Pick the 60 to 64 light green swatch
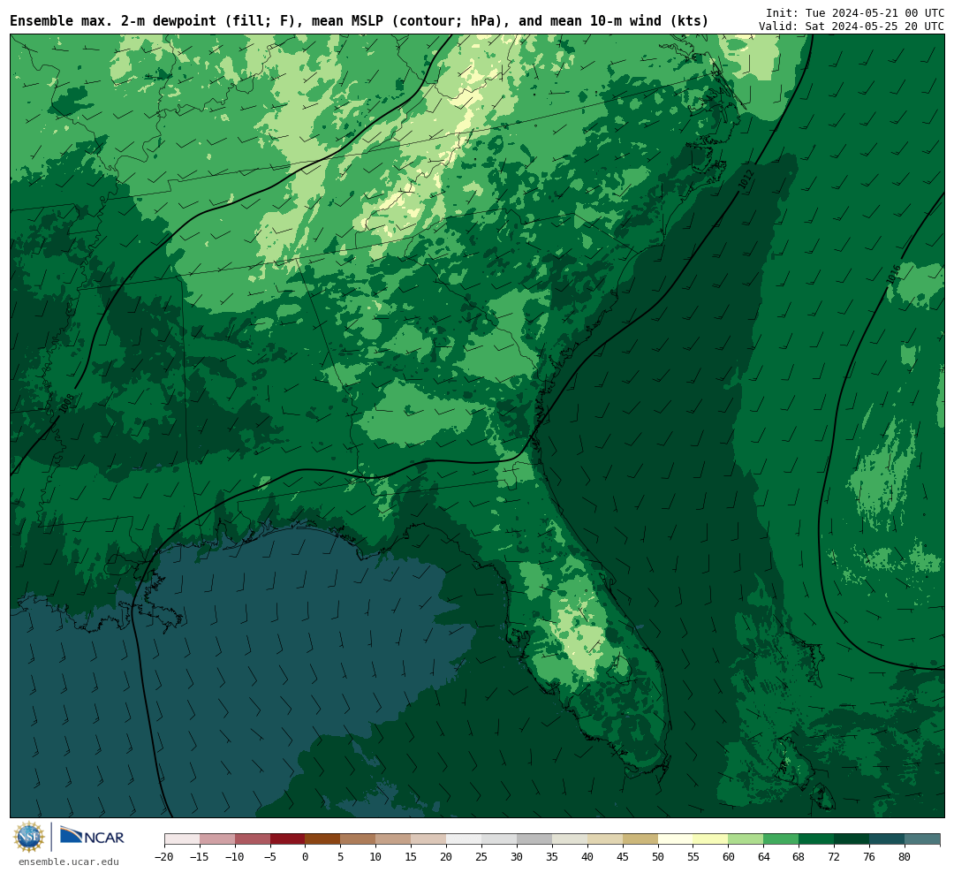The width and height of the screenshot is (954, 873). point(746,839)
